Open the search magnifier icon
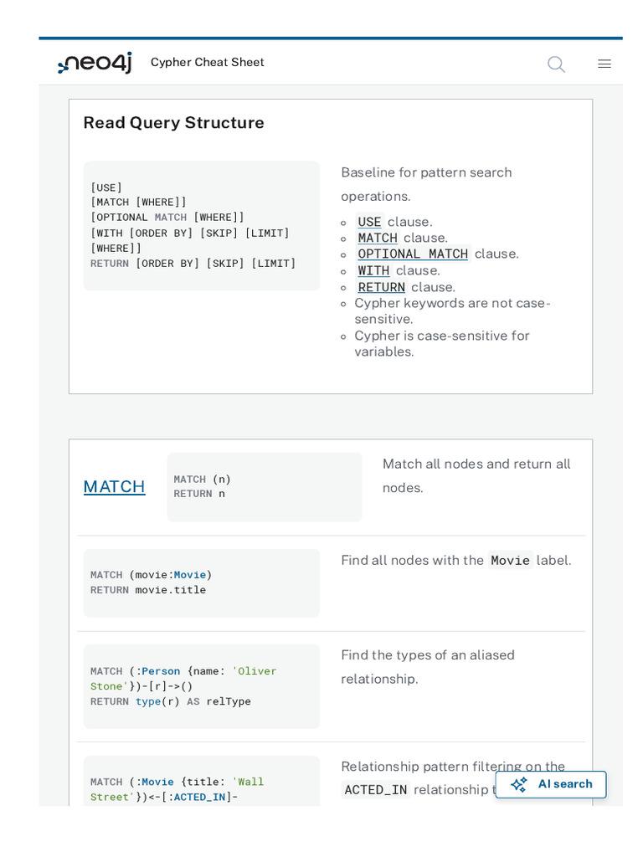Image resolution: width=643 pixels, height=857 pixels. (x=556, y=64)
